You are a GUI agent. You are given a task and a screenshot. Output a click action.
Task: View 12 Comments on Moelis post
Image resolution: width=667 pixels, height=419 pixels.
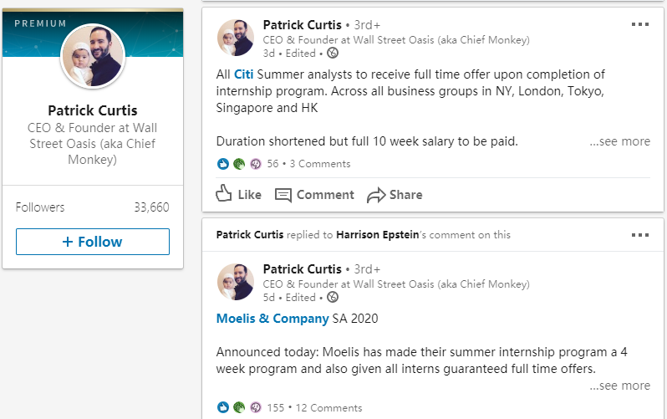click(328, 408)
